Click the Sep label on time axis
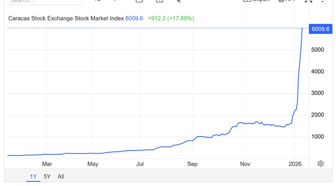This screenshot has height=186, width=336. [x=192, y=164]
